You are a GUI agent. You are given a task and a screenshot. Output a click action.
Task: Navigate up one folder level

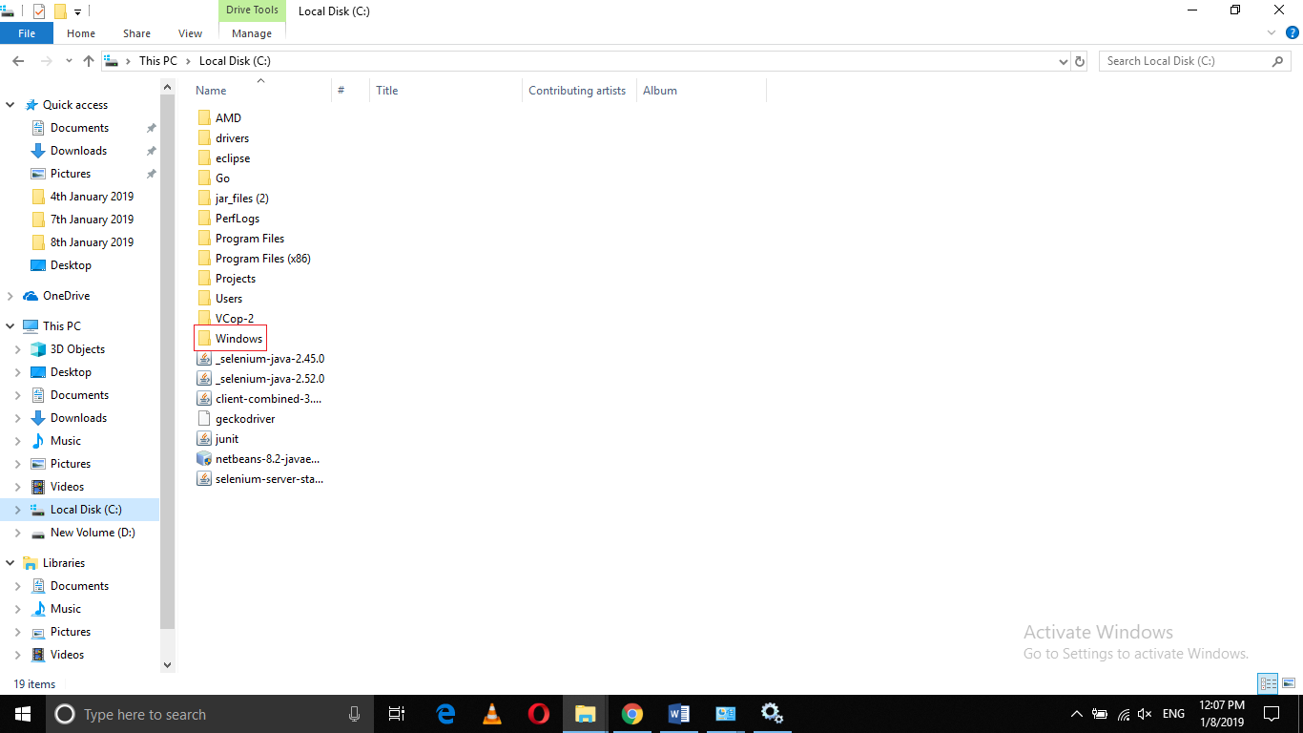point(88,60)
